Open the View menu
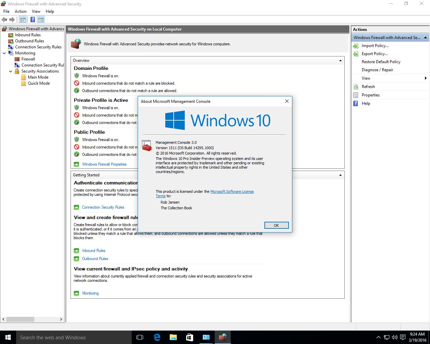This screenshot has height=344, width=430. coord(36,11)
